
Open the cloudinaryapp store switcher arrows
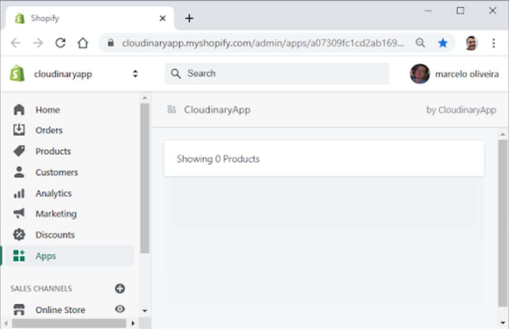click(x=135, y=74)
